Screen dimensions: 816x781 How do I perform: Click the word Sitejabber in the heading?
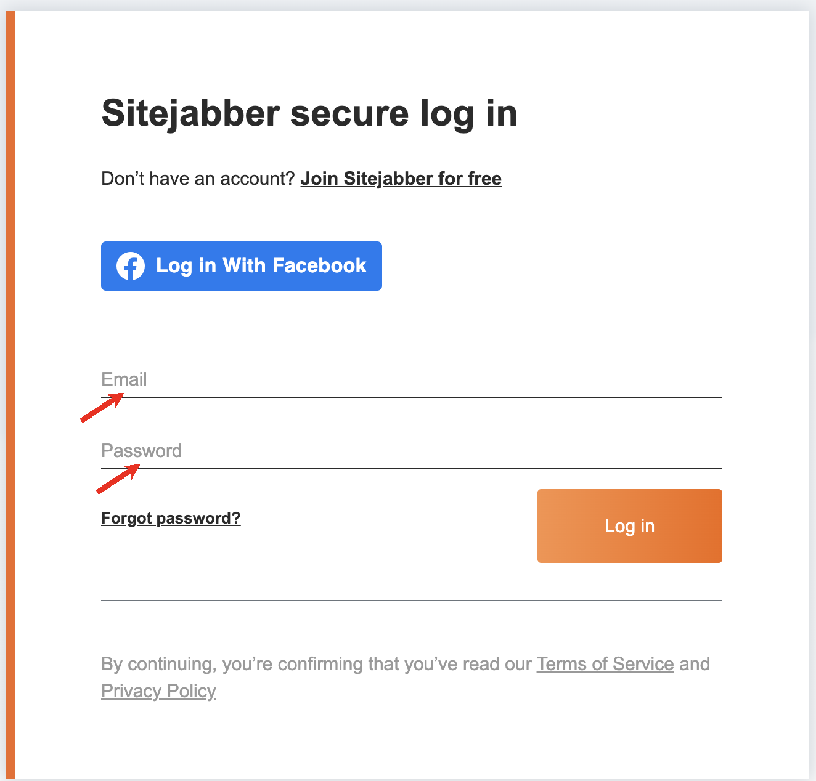(x=190, y=113)
